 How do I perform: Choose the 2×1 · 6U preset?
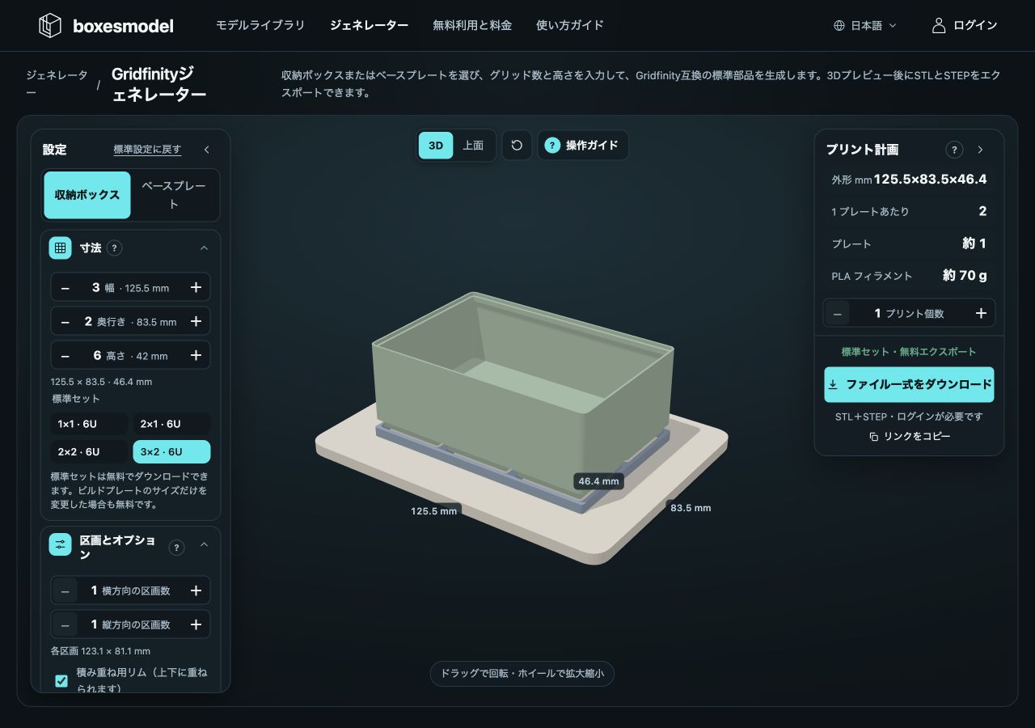pos(171,424)
